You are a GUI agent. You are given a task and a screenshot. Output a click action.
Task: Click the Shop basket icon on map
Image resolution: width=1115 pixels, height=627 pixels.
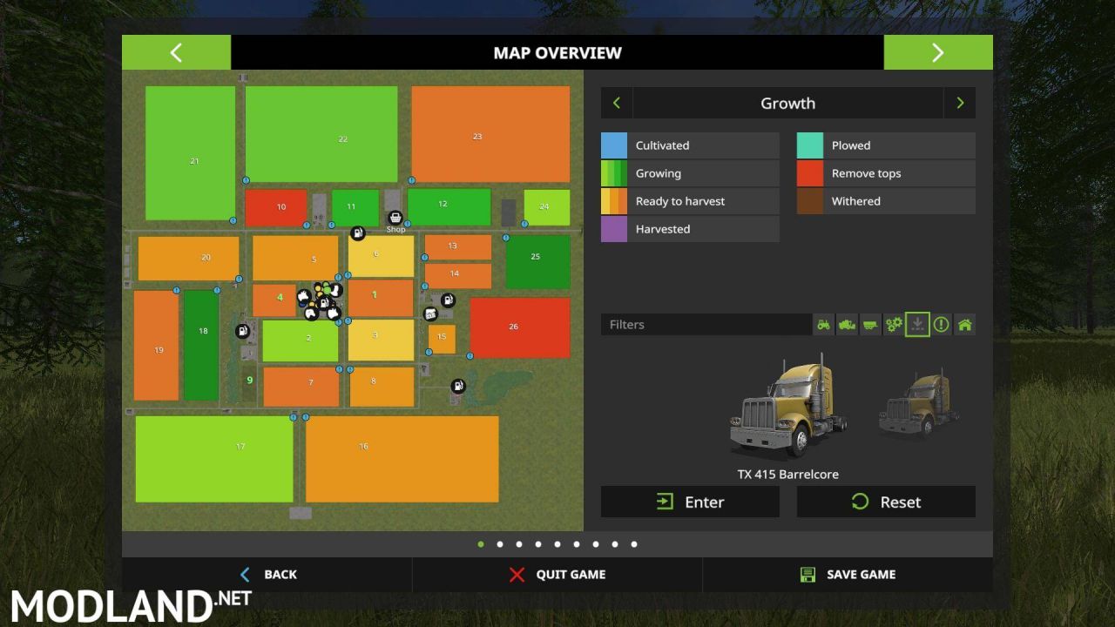(x=395, y=218)
